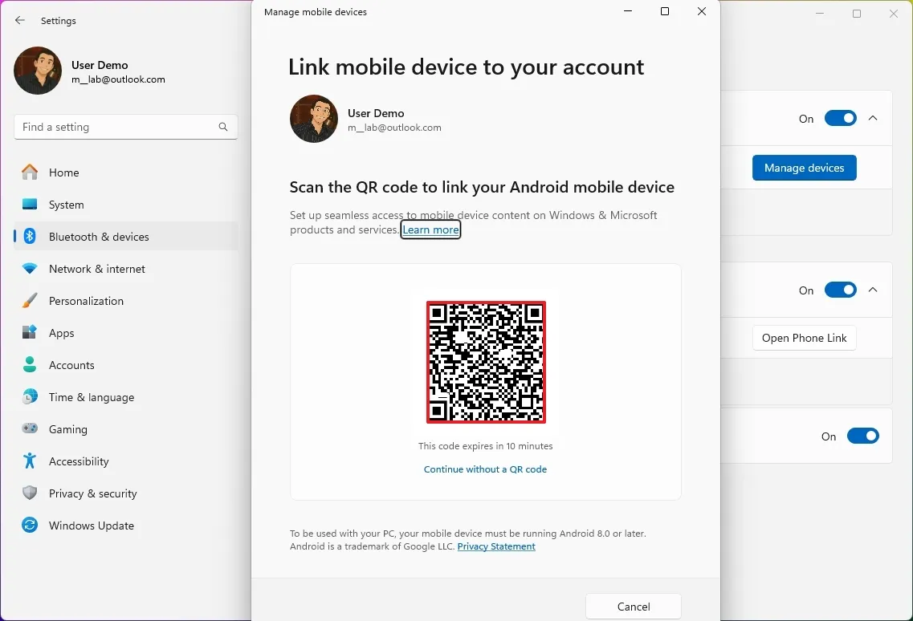Click the Settings back arrow
The image size is (913, 621).
20,21
